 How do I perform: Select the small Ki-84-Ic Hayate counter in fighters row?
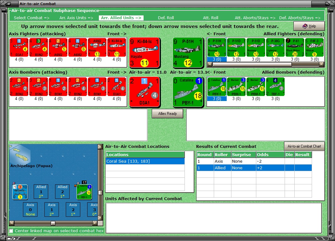coord(116,48)
